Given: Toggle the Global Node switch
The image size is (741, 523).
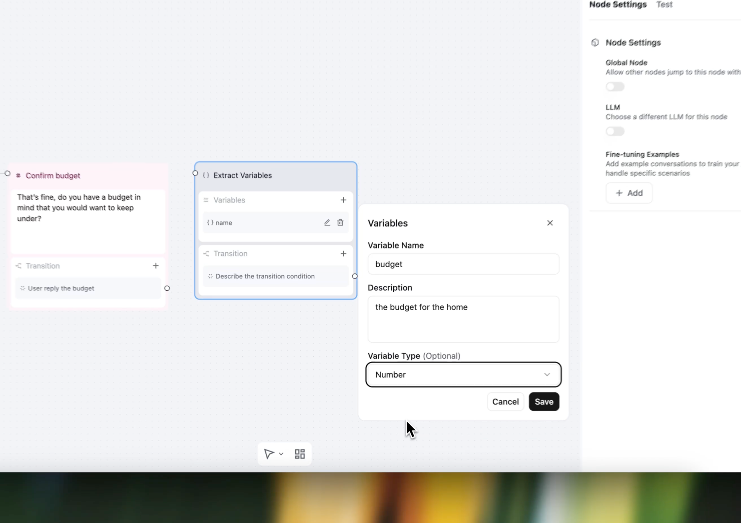Looking at the screenshot, I should click(615, 86).
